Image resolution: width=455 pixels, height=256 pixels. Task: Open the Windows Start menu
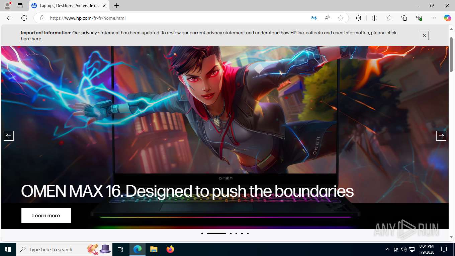tap(8, 249)
